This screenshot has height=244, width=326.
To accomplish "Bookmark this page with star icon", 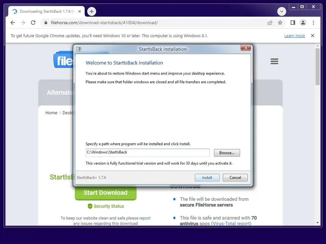I will click(x=280, y=23).
